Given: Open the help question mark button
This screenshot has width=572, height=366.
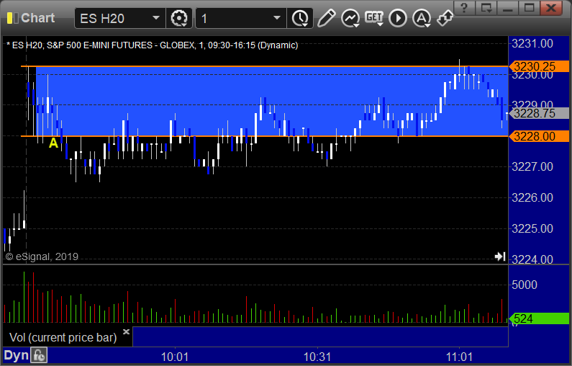Looking at the screenshot, I should [464, 8].
